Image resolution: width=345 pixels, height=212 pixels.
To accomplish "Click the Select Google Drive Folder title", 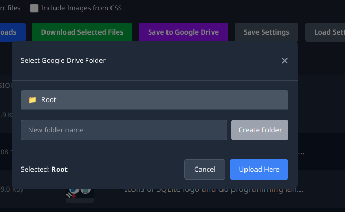I will tap(63, 61).
